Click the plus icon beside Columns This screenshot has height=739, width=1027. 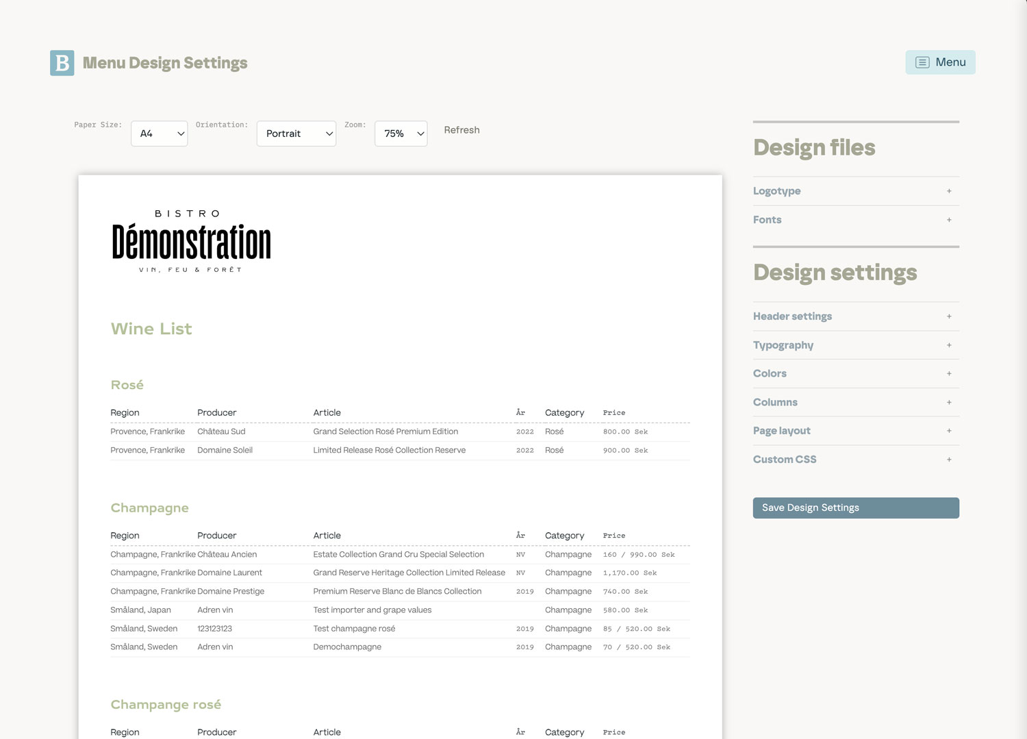click(949, 403)
